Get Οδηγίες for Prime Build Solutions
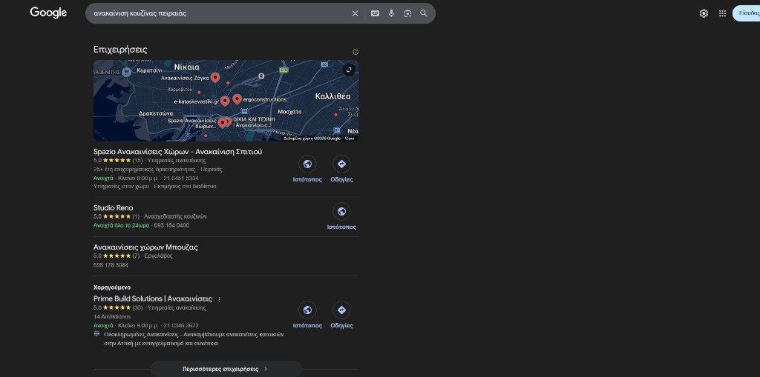Viewport: 760px width, 377px height. coord(341,316)
